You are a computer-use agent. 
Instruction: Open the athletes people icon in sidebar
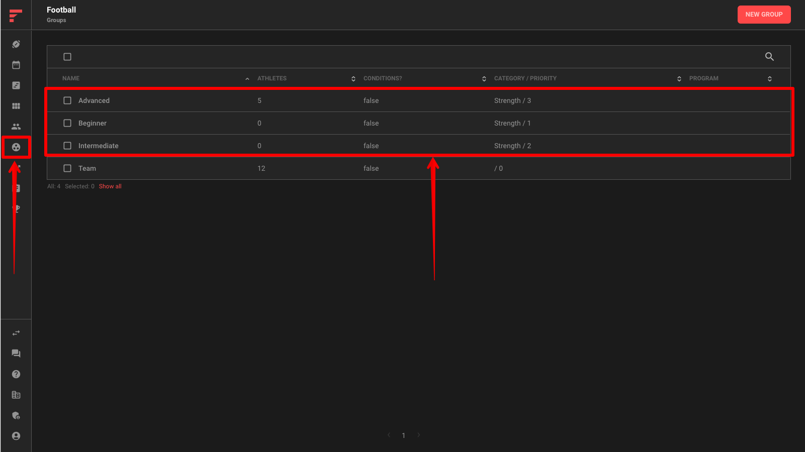point(16,127)
